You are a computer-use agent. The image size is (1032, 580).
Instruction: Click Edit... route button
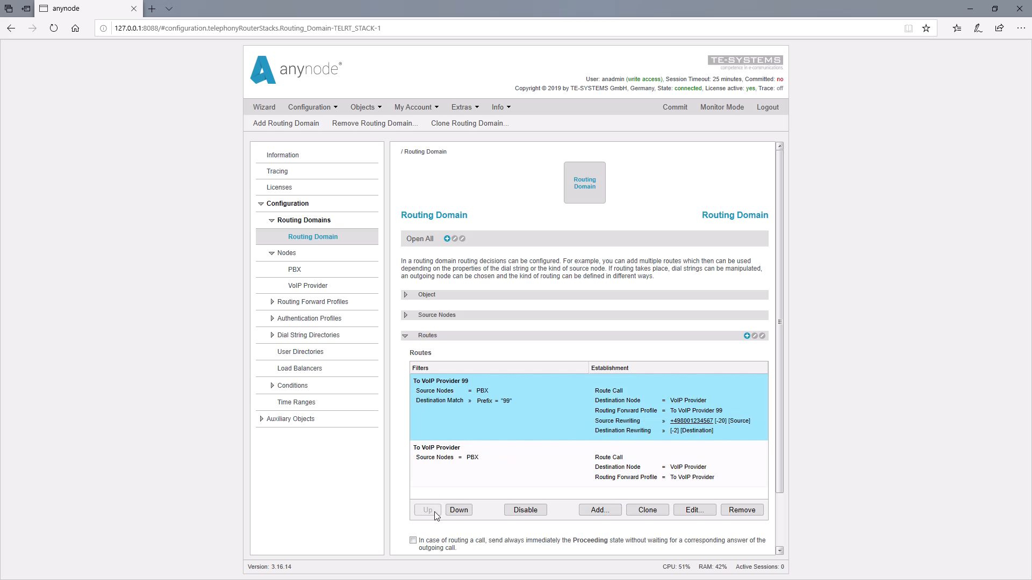694,510
